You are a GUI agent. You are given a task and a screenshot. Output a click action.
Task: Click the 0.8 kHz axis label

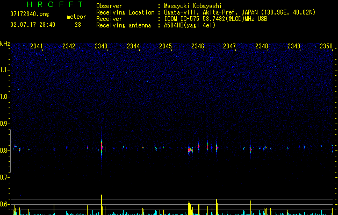point(5,150)
